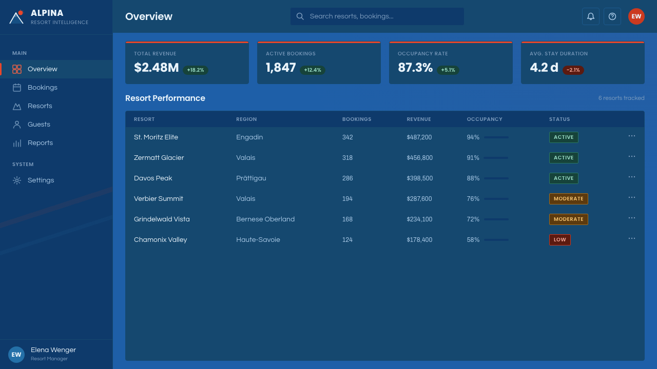Click the Zermatt Glacier resort name
This screenshot has height=369, width=657.
[x=159, y=158]
